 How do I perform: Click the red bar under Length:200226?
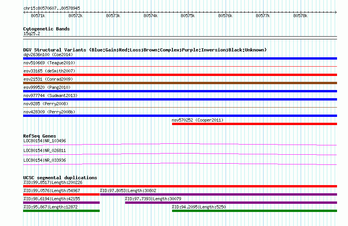point(180,186)
